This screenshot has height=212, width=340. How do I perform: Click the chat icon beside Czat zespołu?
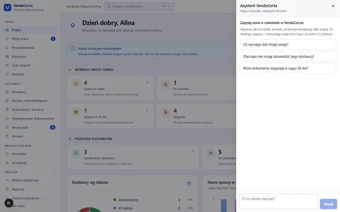coord(7,65)
